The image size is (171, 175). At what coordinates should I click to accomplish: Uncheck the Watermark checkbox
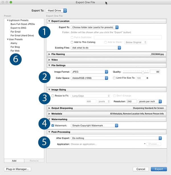pos(53,125)
